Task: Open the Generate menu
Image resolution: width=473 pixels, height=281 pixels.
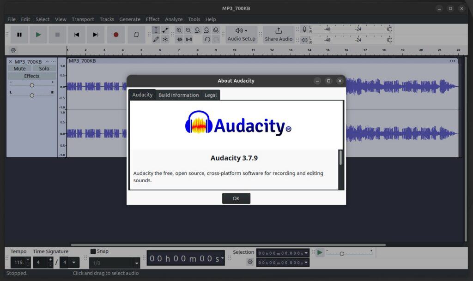Action: pyautogui.click(x=130, y=19)
